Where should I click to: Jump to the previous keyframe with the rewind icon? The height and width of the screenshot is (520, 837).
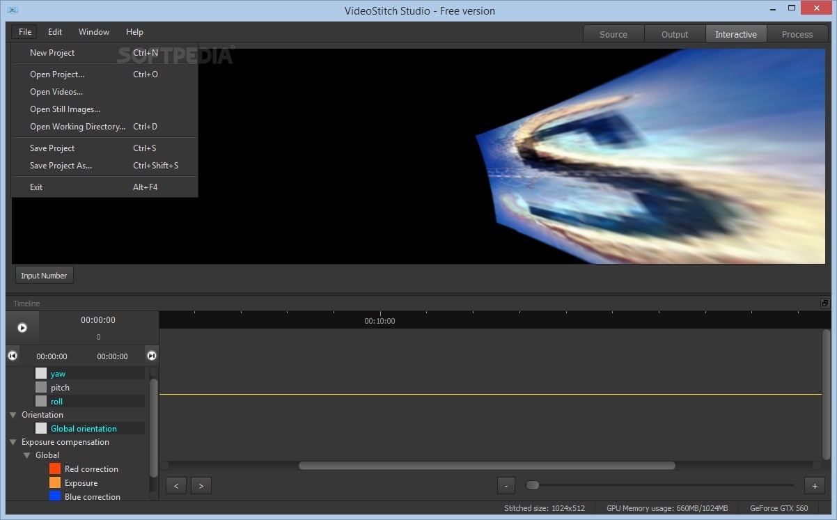13,356
